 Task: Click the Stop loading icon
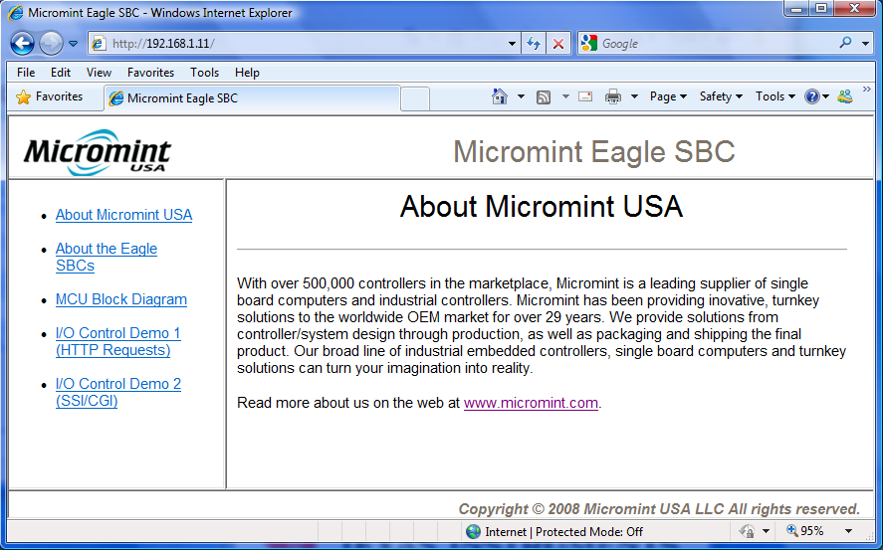coord(557,44)
